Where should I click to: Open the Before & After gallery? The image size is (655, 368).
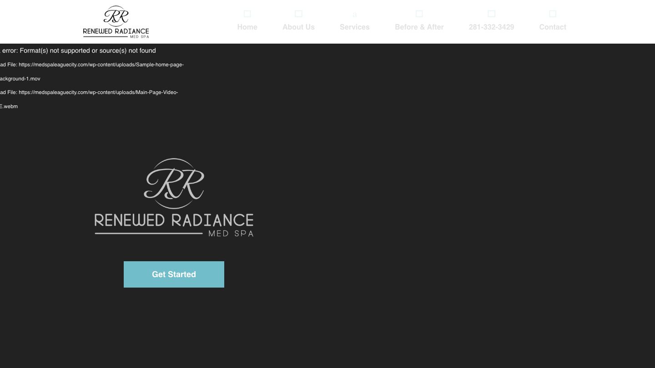tap(419, 27)
